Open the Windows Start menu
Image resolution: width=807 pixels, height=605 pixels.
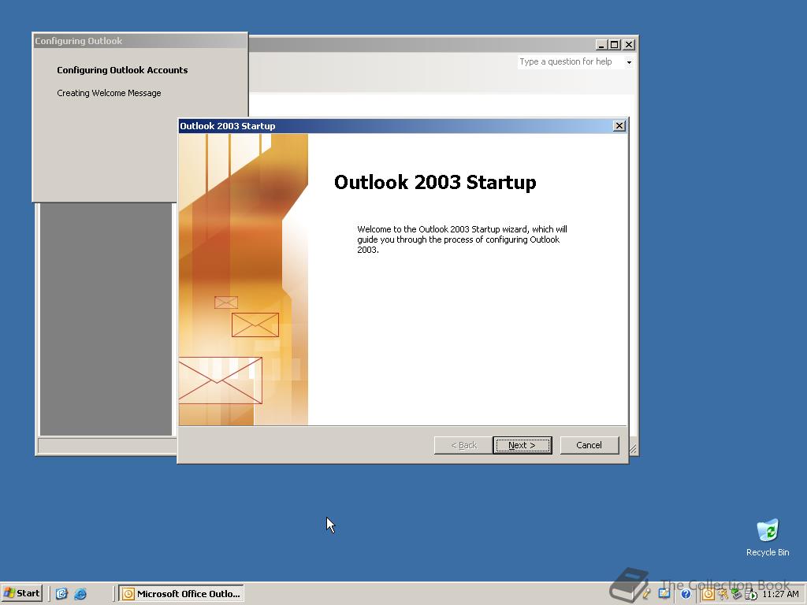coord(21,593)
